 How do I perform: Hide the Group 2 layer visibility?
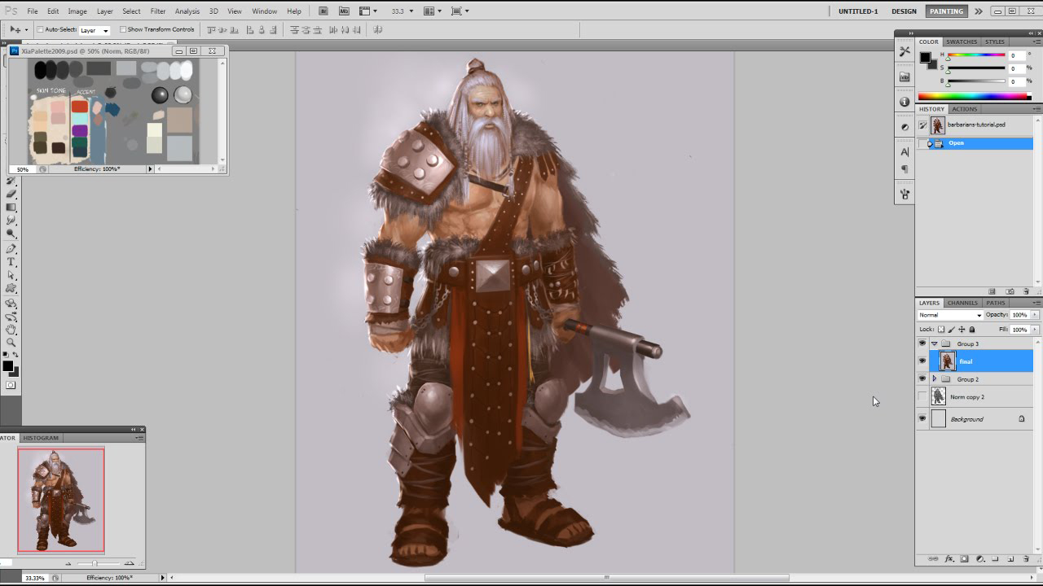[x=922, y=379]
